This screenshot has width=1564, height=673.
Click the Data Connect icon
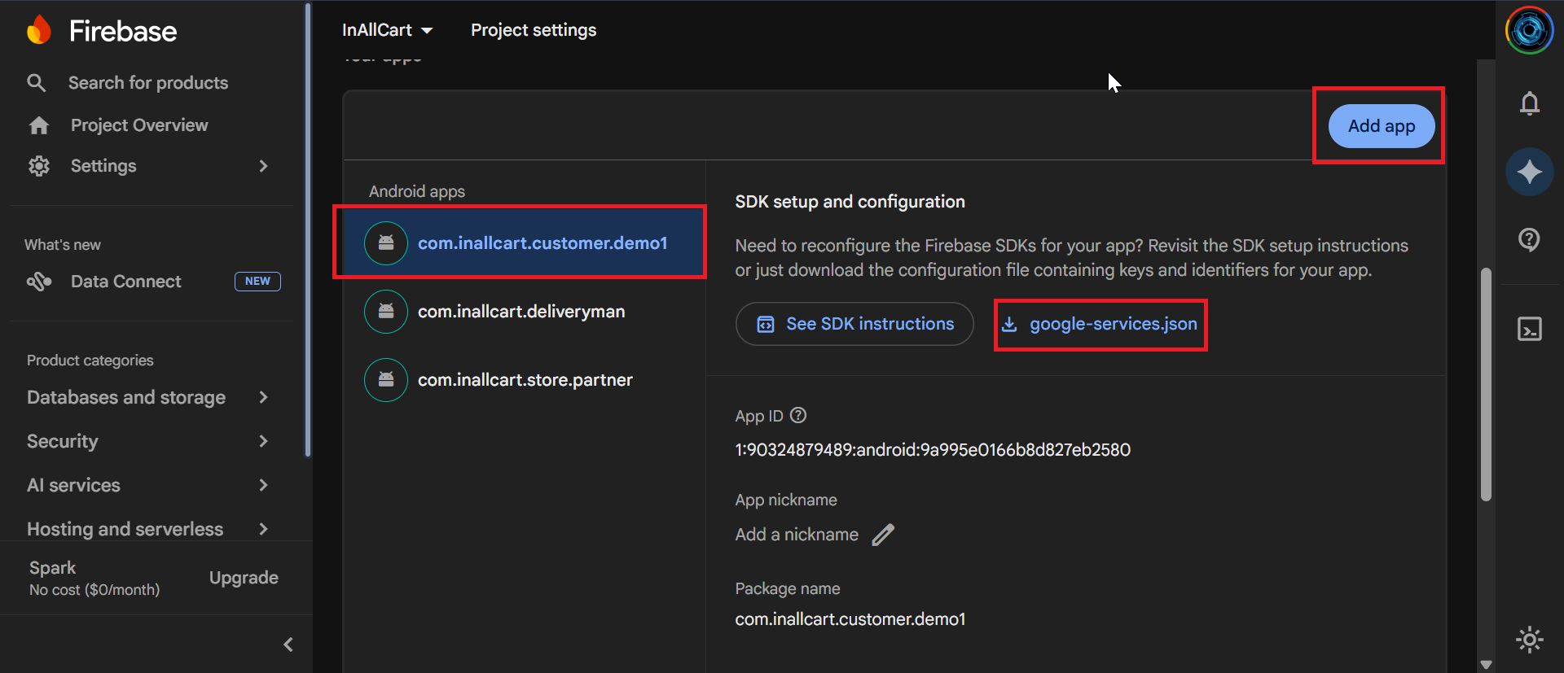coord(38,282)
